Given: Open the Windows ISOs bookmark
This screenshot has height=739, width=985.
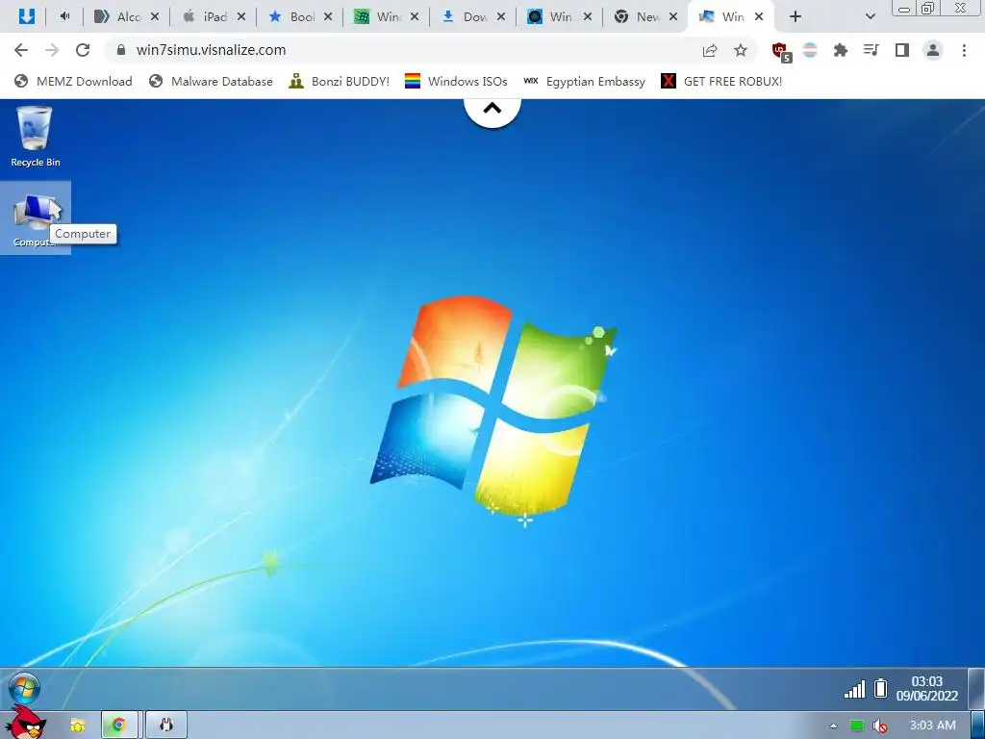Looking at the screenshot, I should tap(456, 81).
